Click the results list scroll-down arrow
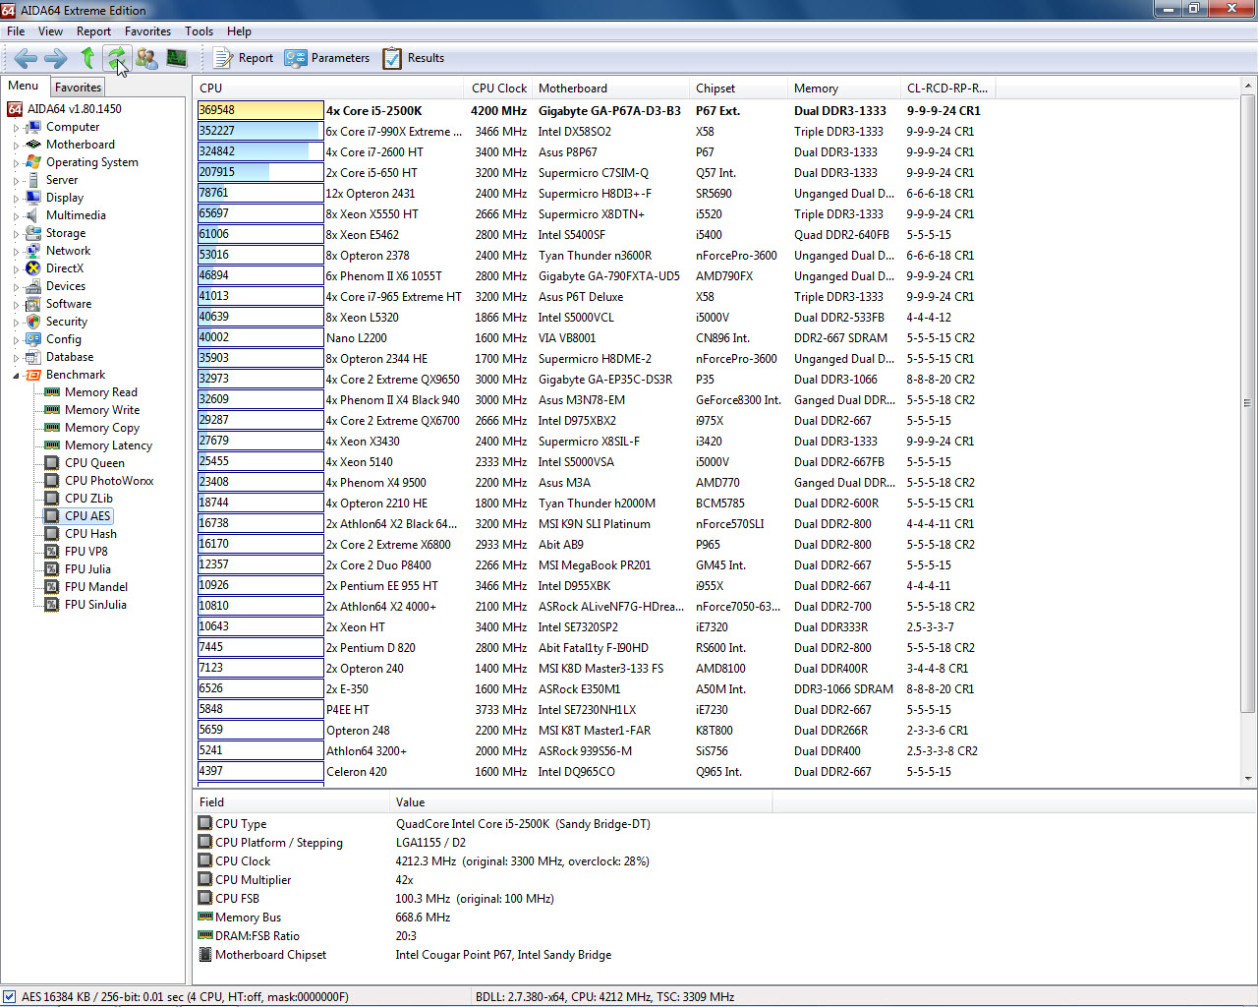The image size is (1258, 1007). 1248,779
